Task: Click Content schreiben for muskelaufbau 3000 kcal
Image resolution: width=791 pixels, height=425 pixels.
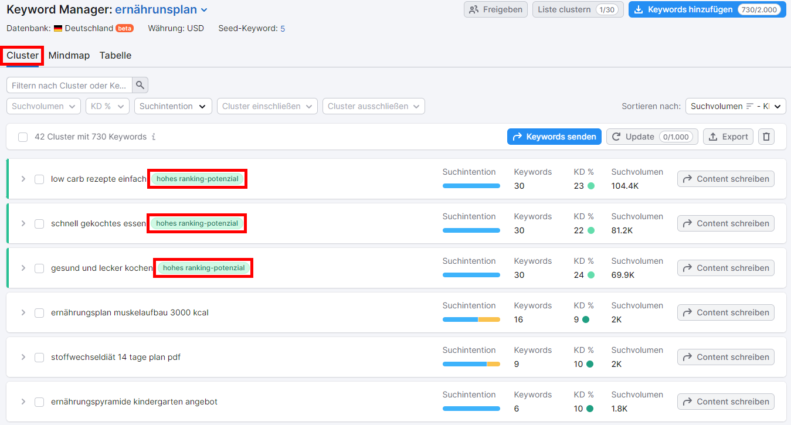Action: (725, 312)
